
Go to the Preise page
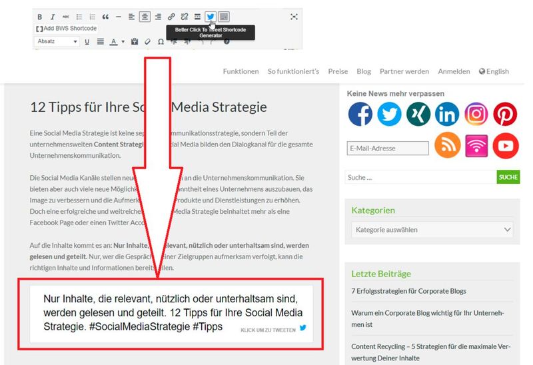coord(338,71)
